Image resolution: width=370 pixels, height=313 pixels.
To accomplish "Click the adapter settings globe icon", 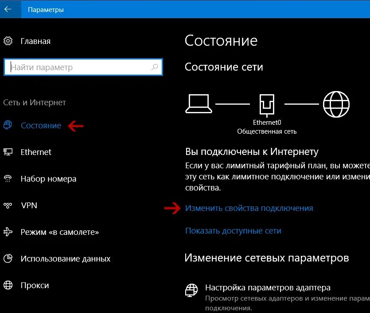I will pos(191,290).
